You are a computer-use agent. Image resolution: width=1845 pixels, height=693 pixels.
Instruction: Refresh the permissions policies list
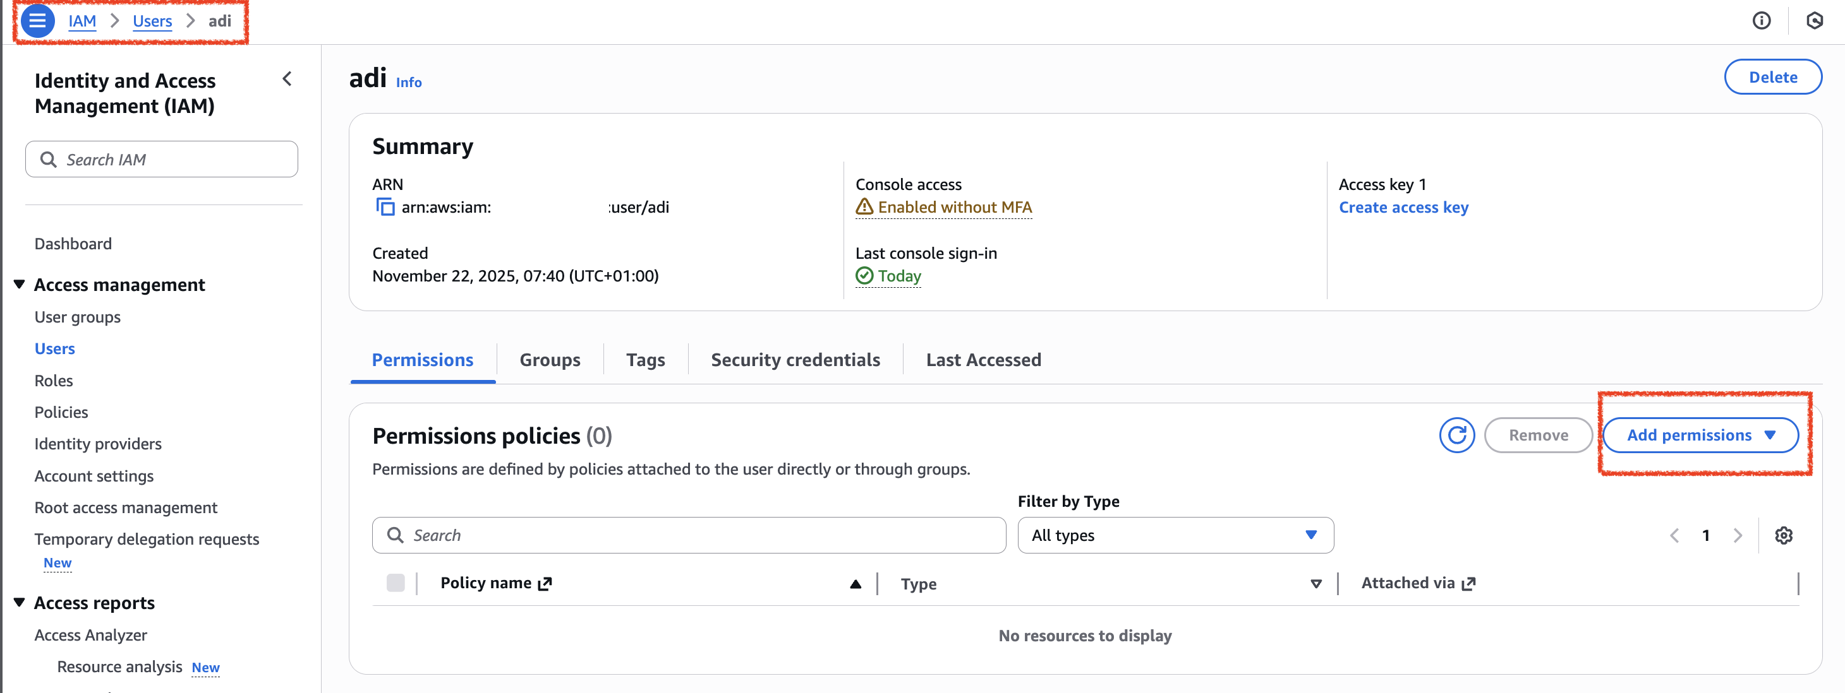(1457, 435)
